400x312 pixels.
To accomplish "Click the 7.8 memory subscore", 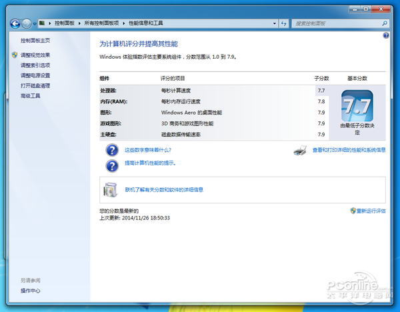I will pos(321,101).
